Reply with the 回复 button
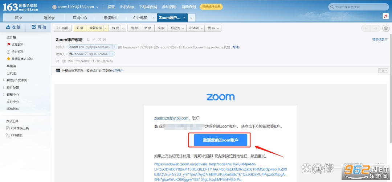392x182 pixels. click(79, 29)
